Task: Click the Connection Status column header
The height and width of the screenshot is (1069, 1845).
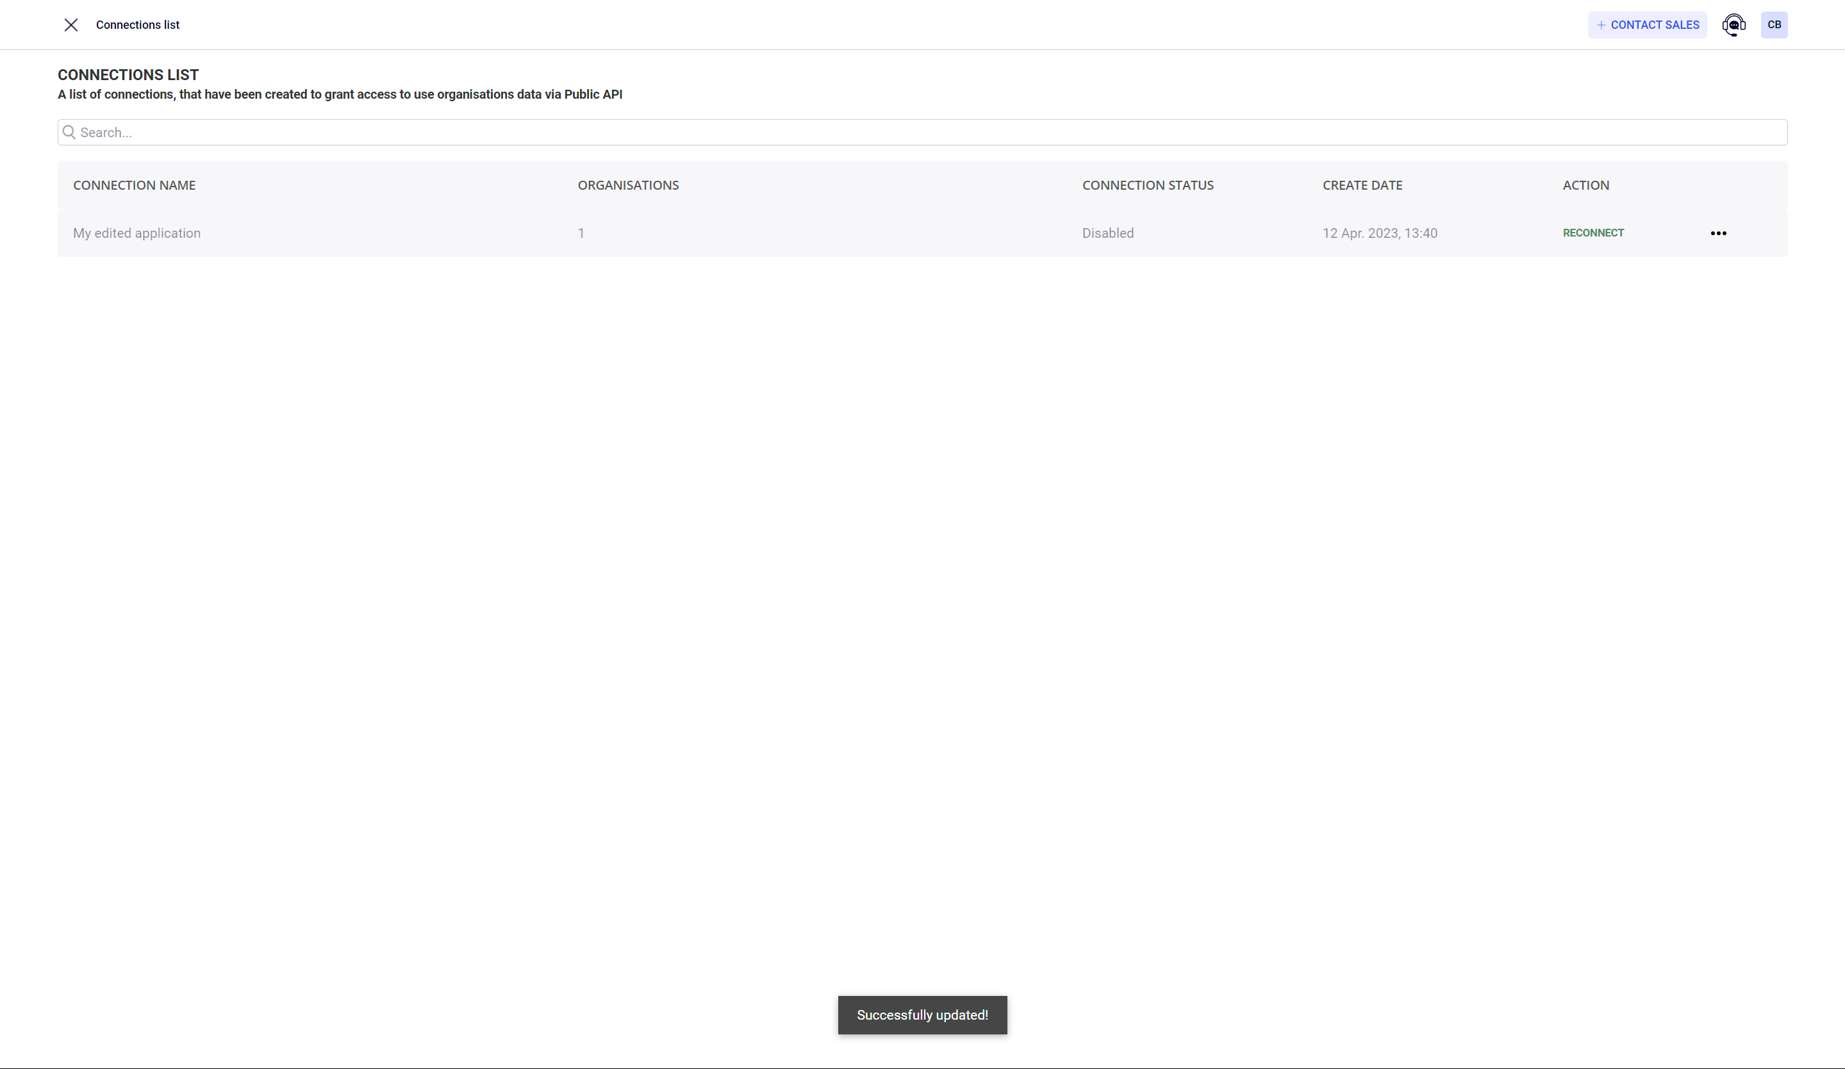Action: (x=1147, y=185)
